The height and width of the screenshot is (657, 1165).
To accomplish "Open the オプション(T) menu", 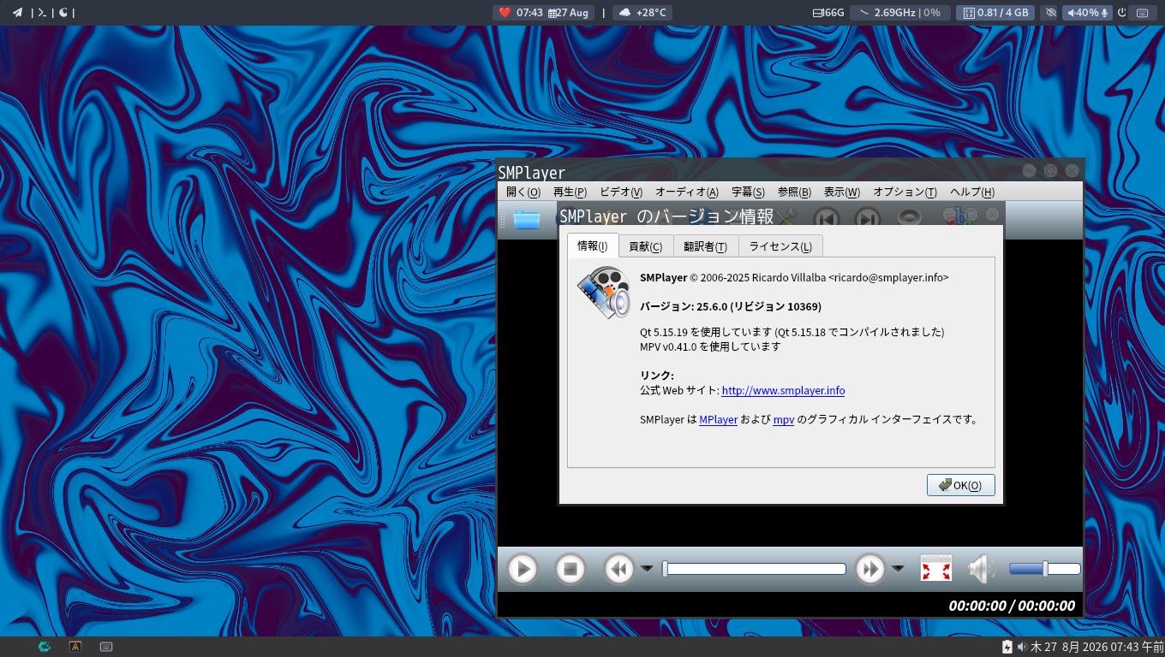I will 905,192.
